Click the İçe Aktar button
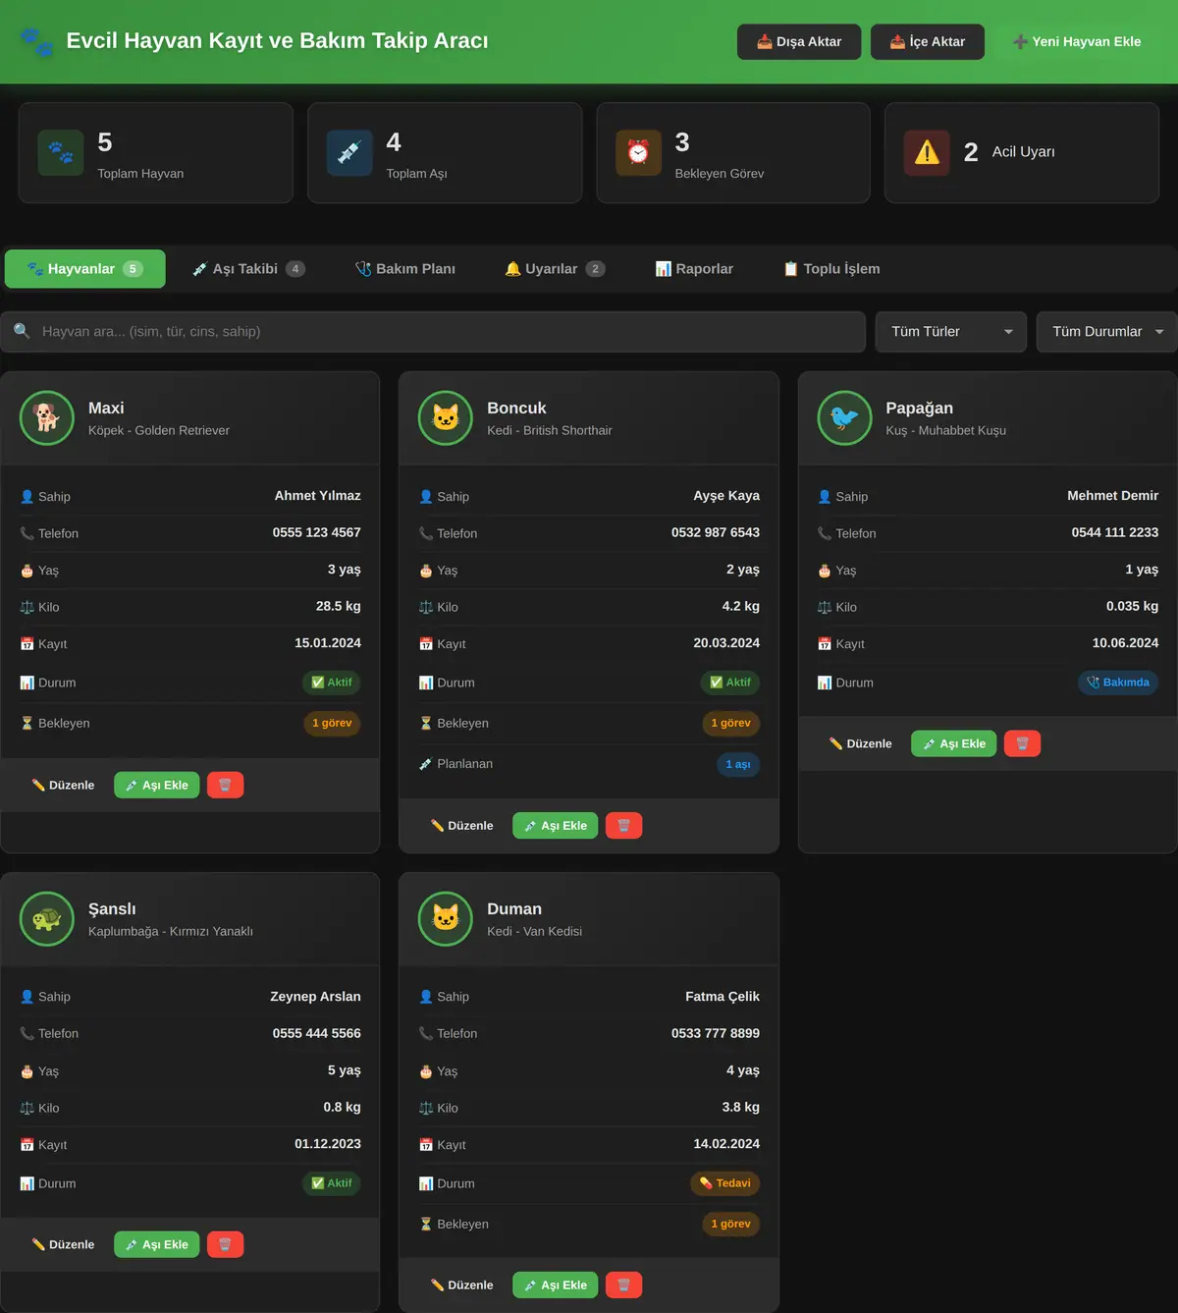Viewport: 1178px width, 1313px height. click(928, 42)
